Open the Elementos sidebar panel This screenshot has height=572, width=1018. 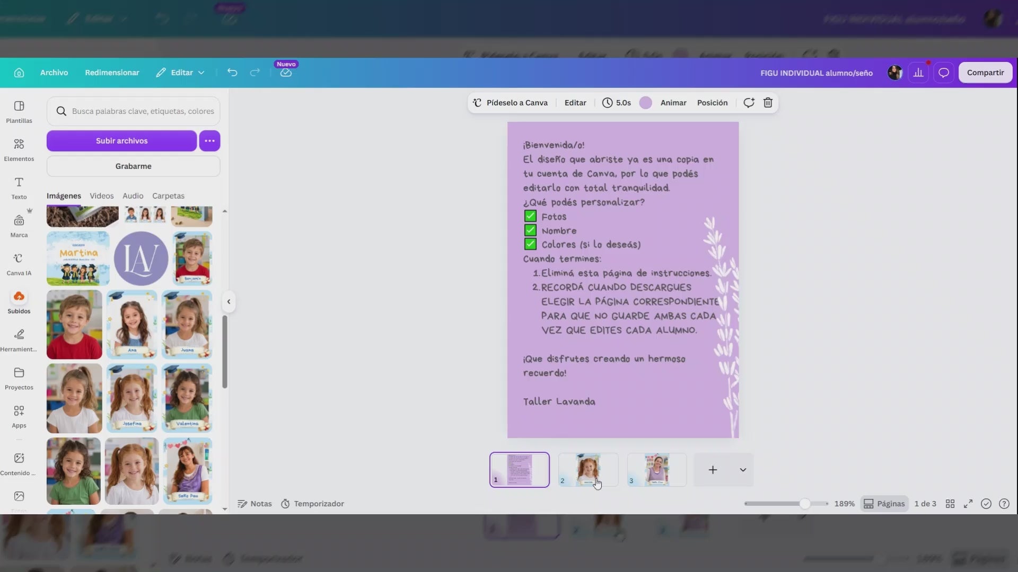click(x=19, y=150)
